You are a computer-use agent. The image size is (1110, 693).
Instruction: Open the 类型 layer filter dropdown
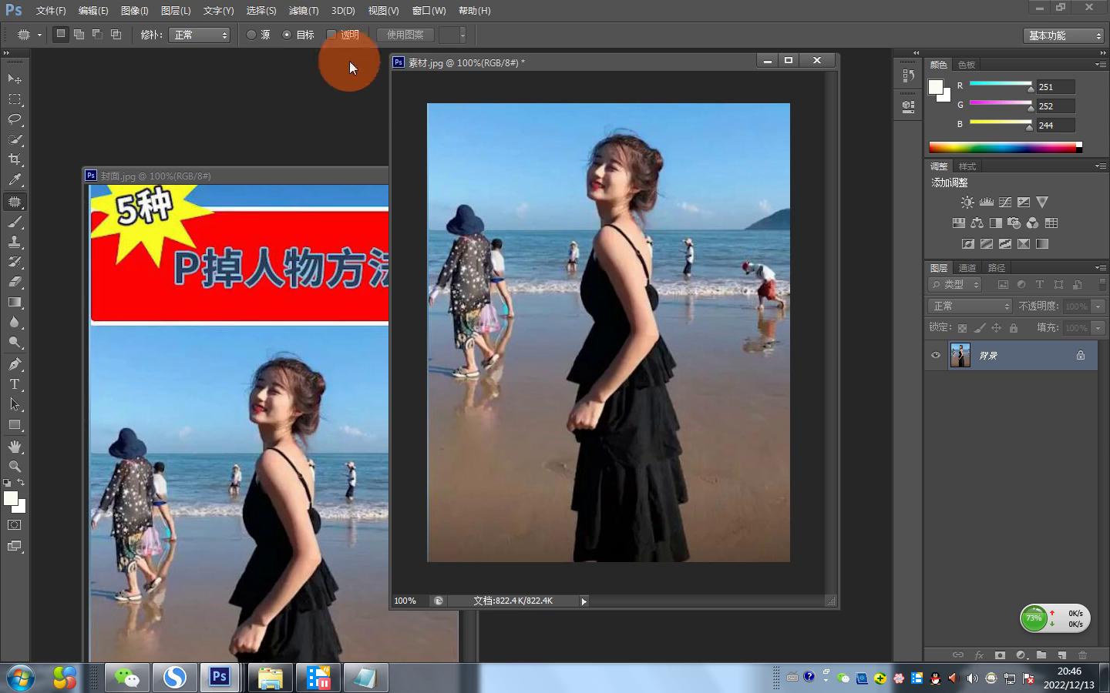pyautogui.click(x=955, y=284)
